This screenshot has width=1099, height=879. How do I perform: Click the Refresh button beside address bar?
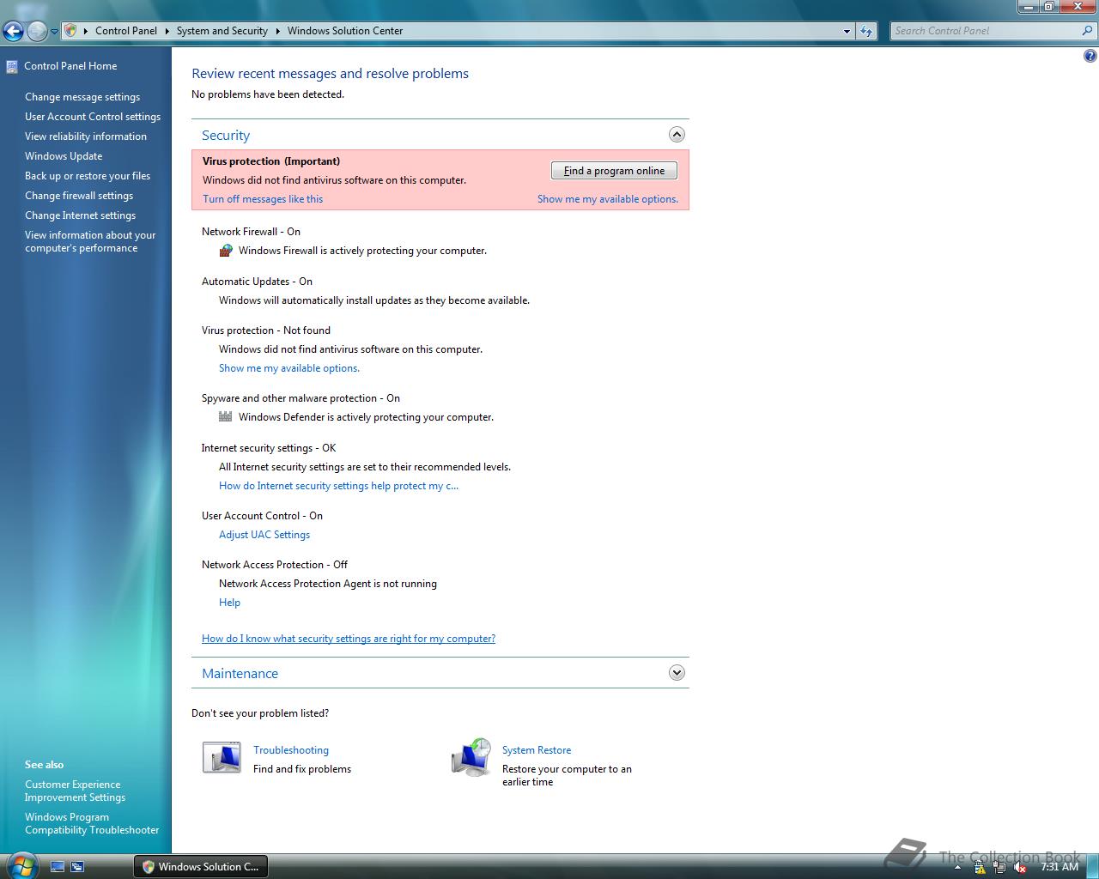[866, 31]
